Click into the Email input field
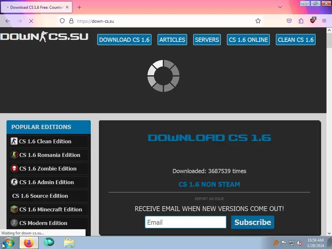 pyautogui.click(x=186, y=222)
